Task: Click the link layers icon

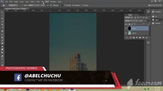Action: point(127,38)
